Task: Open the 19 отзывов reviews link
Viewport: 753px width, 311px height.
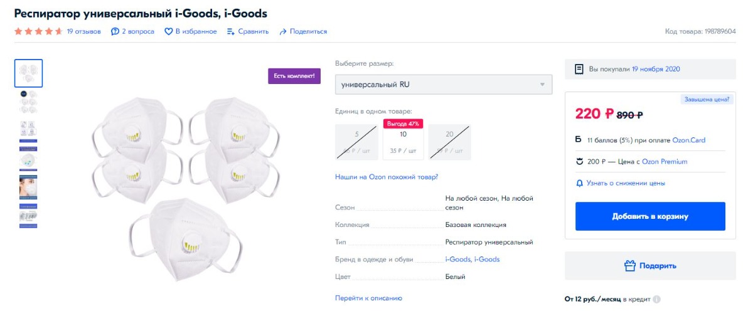Action: (x=84, y=31)
